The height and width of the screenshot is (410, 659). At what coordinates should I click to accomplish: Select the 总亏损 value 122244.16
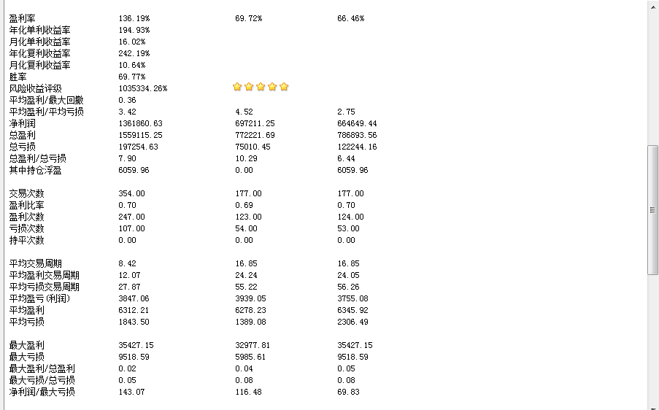(x=357, y=147)
